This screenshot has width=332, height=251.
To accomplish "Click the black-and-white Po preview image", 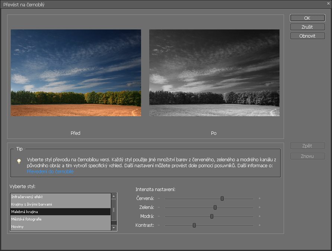I will [x=214, y=73].
